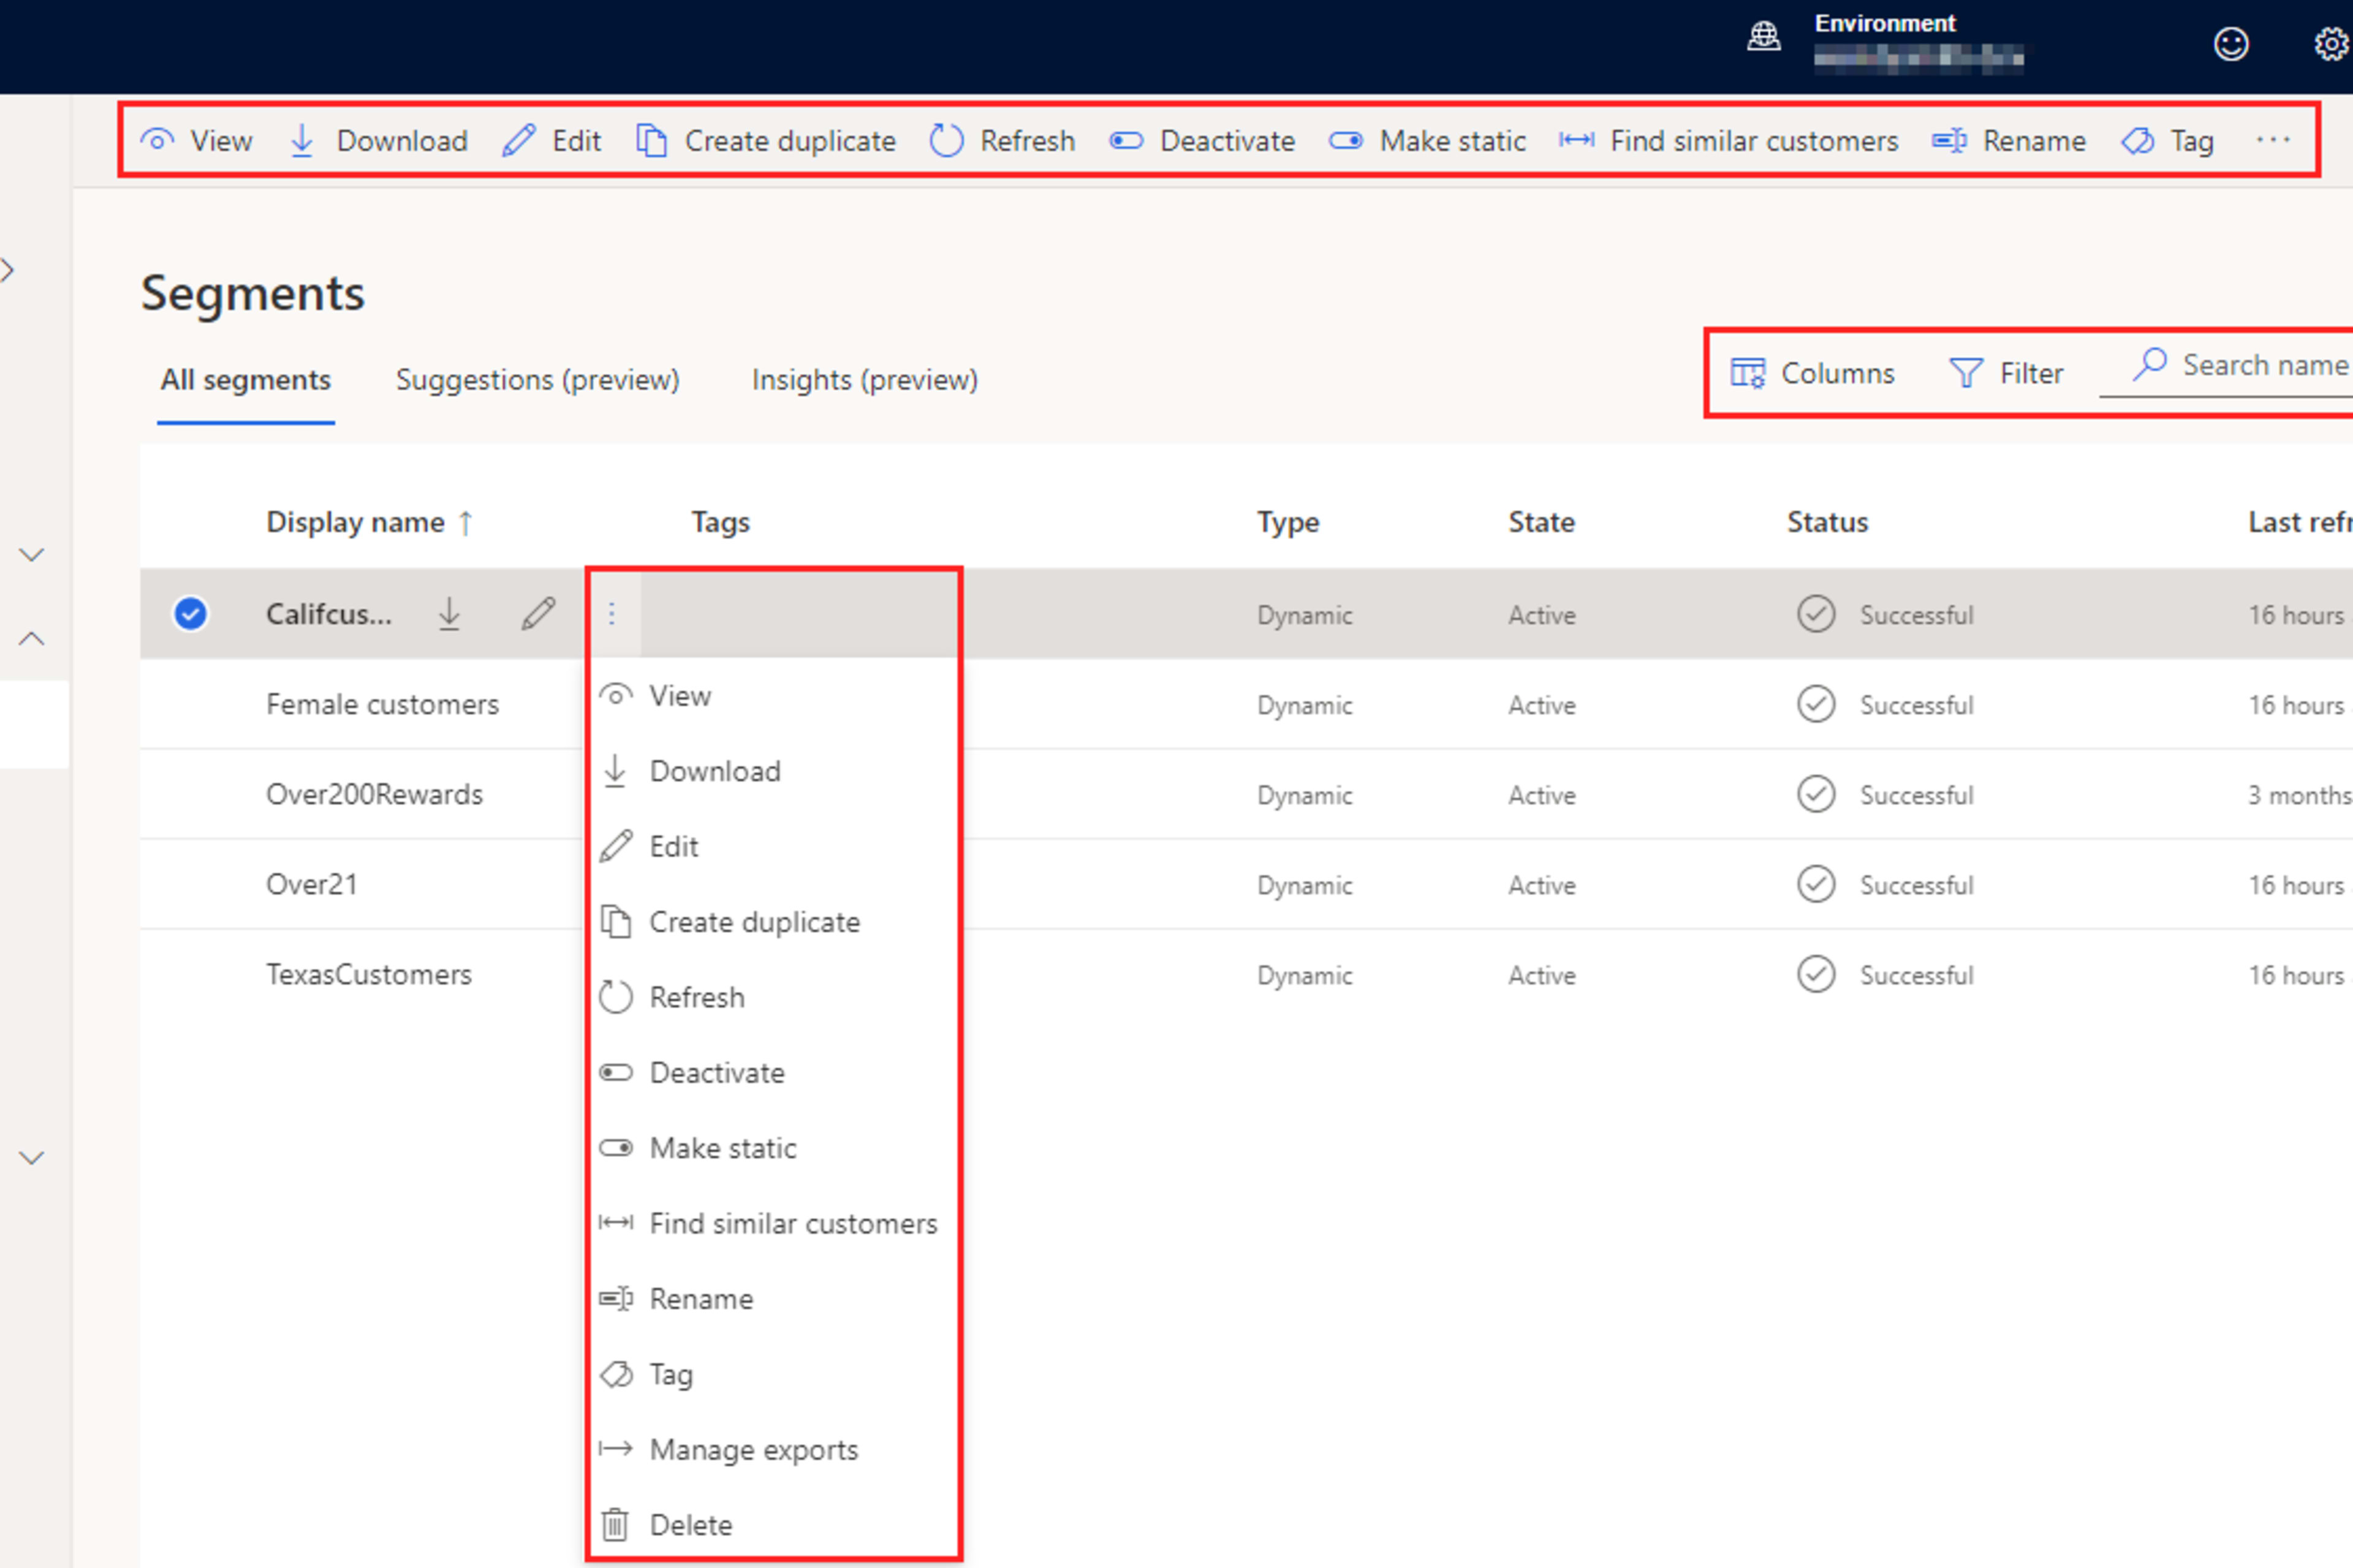2353x1568 pixels.
Task: Click the download icon in Califcus row
Action: (x=449, y=613)
